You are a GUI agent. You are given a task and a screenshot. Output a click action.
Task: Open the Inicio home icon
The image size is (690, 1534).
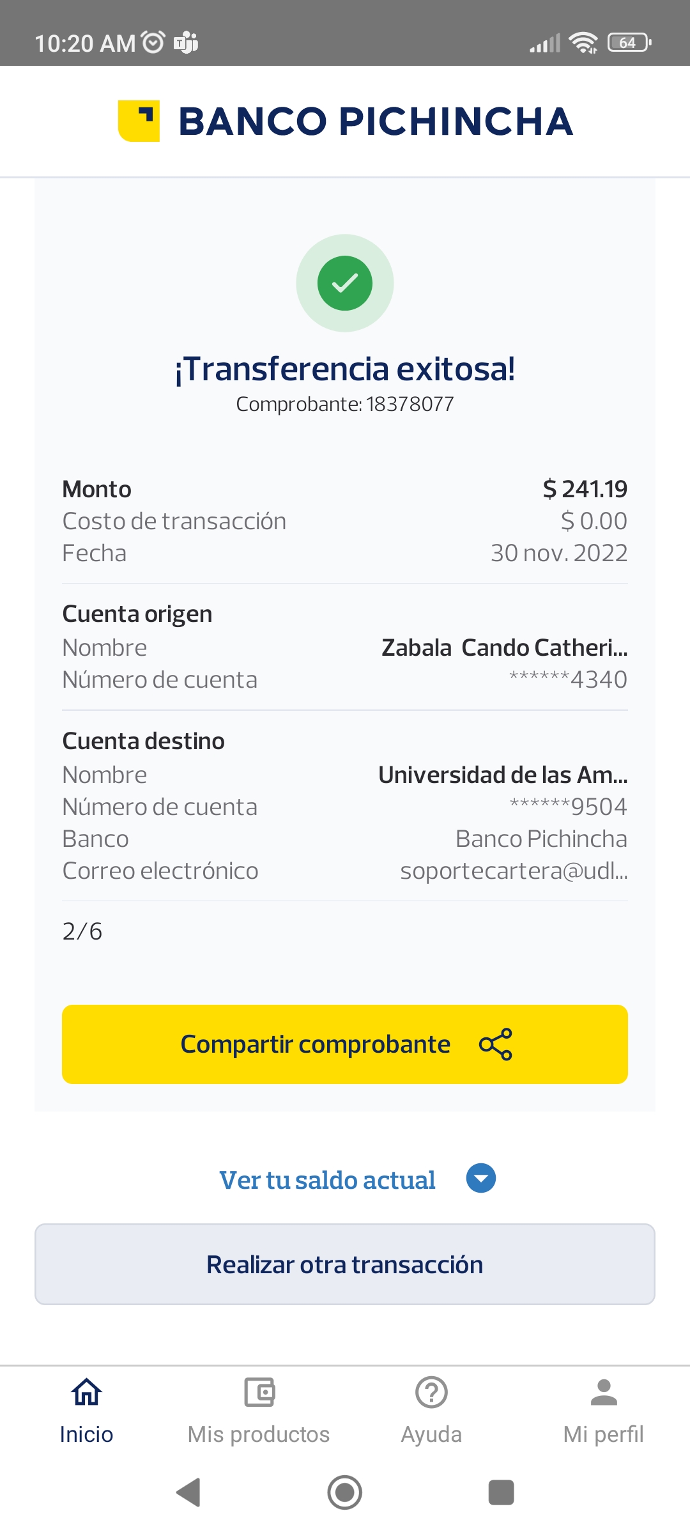point(86,1392)
